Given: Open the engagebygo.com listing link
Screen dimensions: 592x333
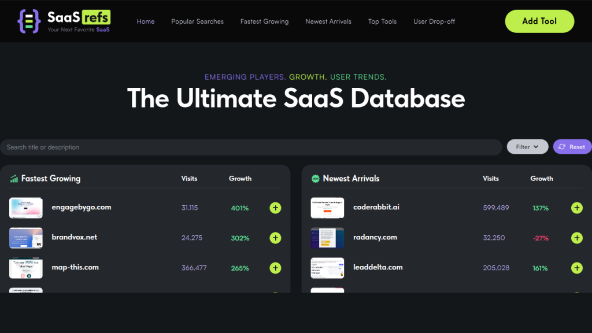Looking at the screenshot, I should (81, 207).
